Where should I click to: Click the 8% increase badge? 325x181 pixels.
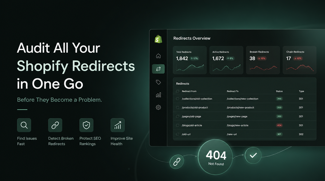pos(230,58)
